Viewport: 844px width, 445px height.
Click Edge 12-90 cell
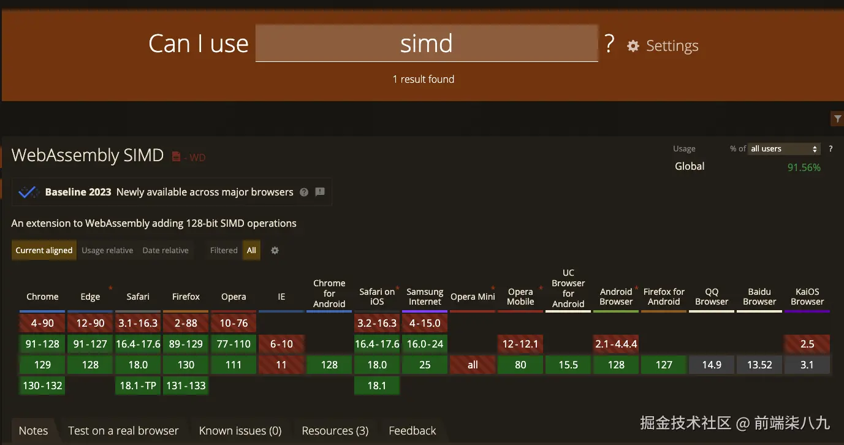tap(90, 323)
